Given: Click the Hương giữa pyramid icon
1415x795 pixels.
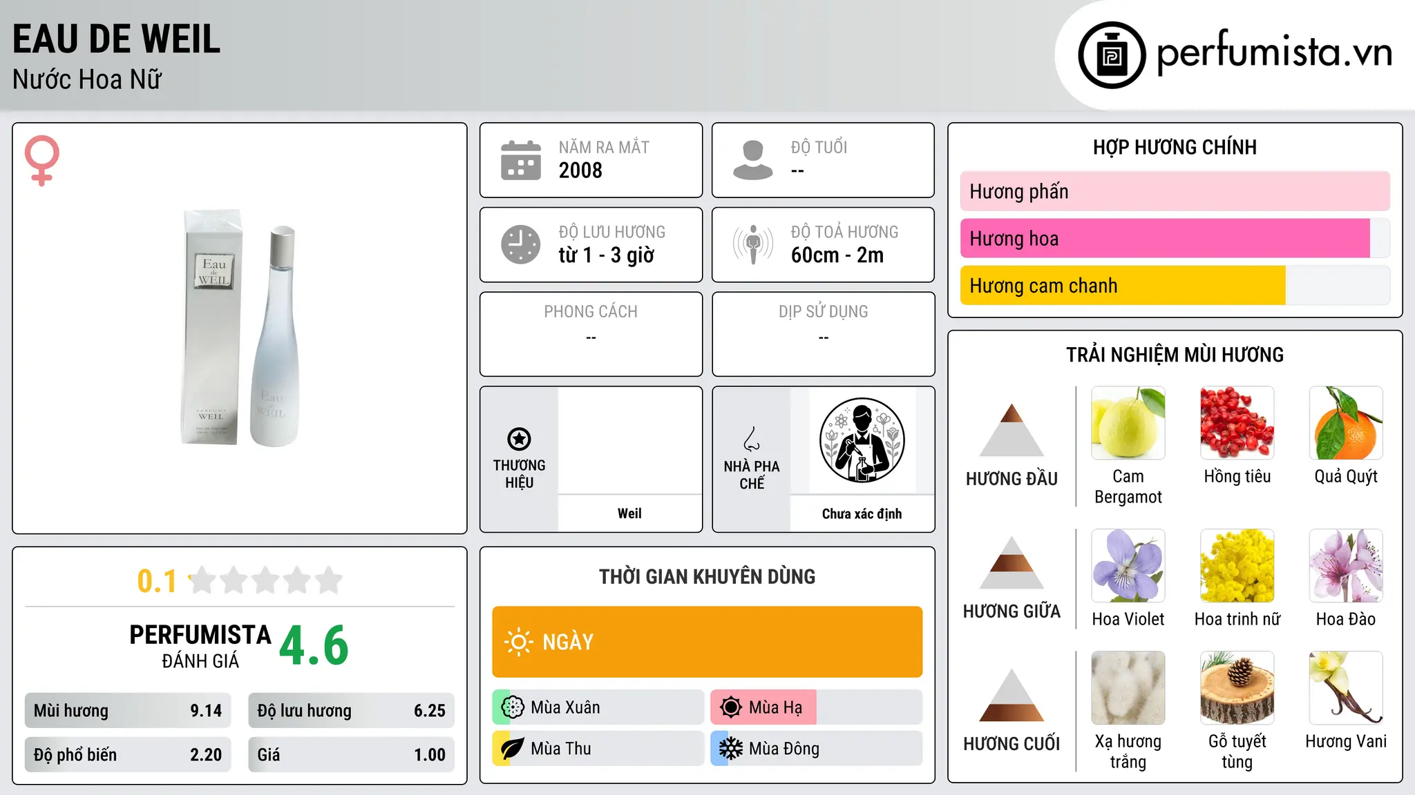Looking at the screenshot, I should (x=1012, y=562).
